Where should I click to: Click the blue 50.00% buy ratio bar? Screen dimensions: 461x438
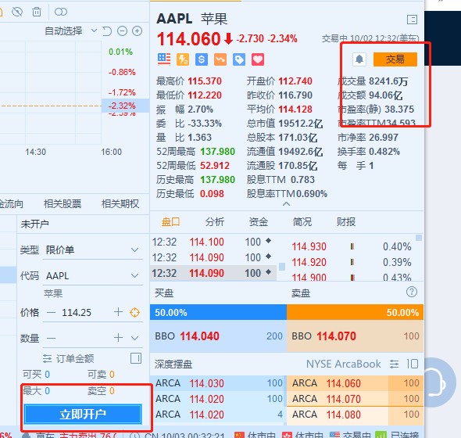point(218,312)
